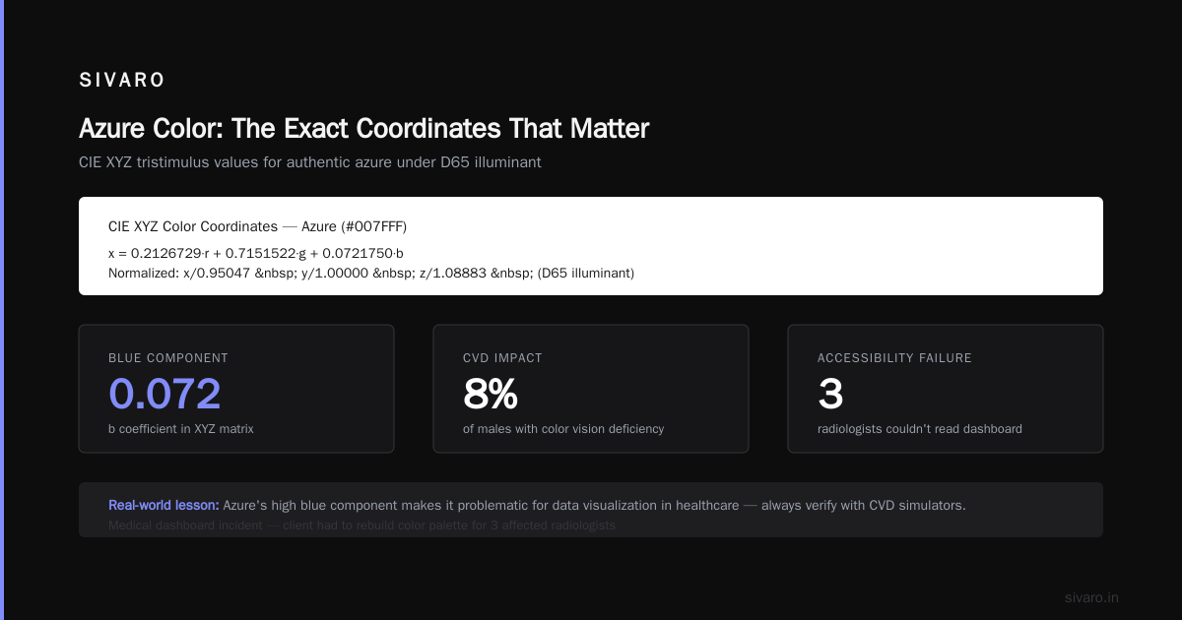Select the sentence about verifying with CVD simulators

click(594, 505)
